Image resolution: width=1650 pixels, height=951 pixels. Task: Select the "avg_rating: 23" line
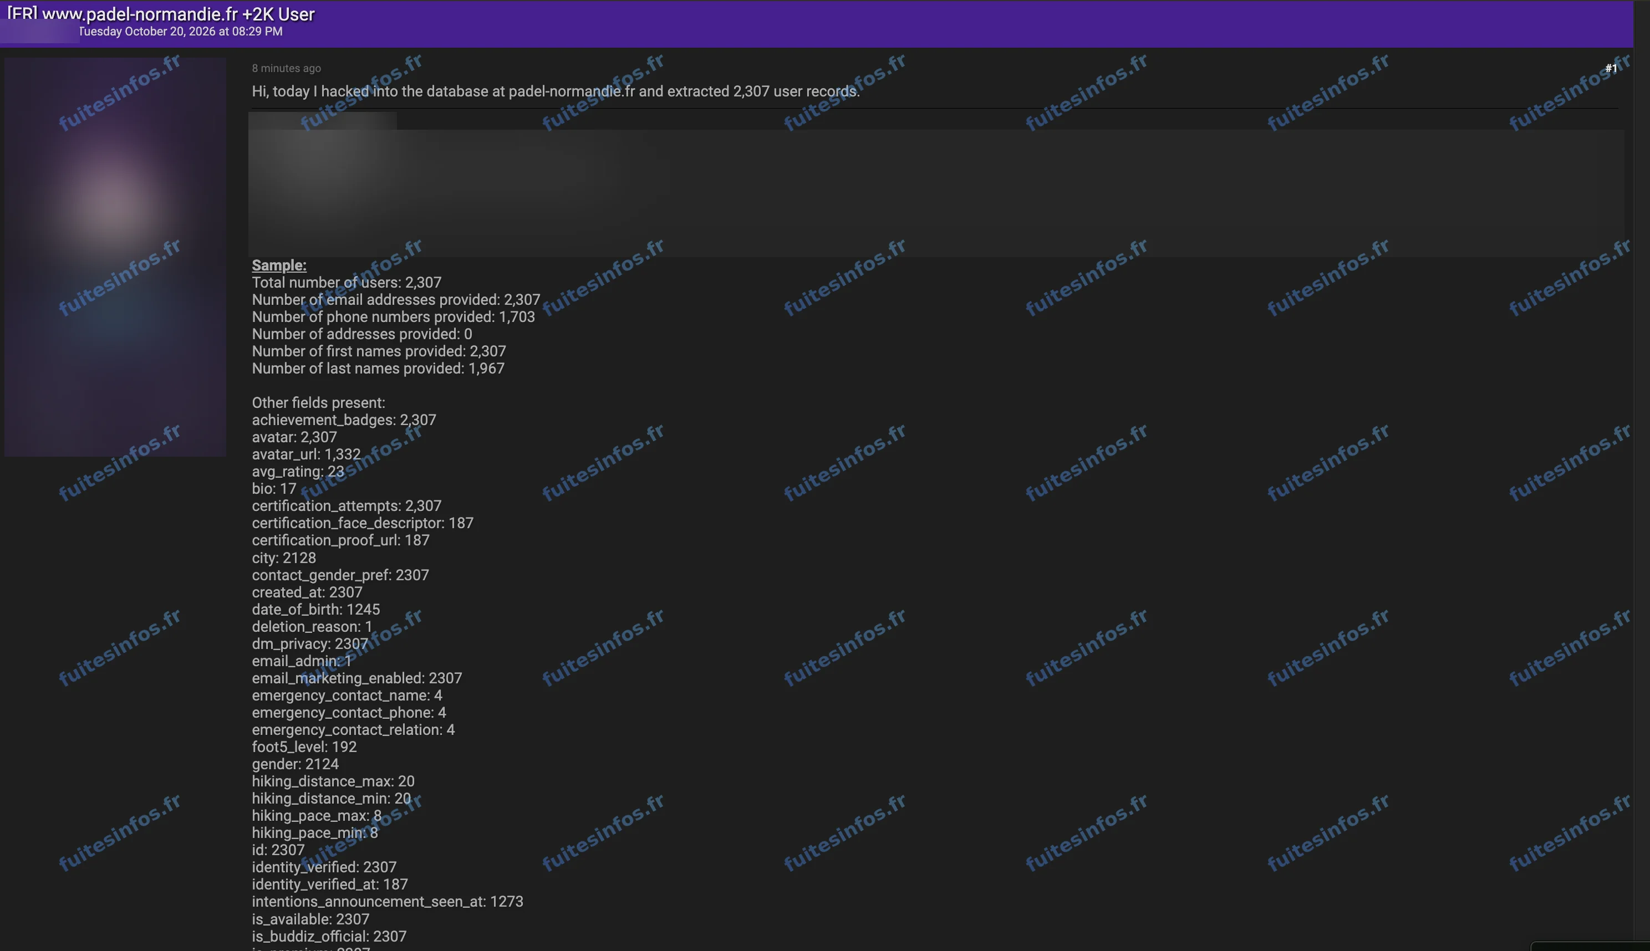click(298, 472)
